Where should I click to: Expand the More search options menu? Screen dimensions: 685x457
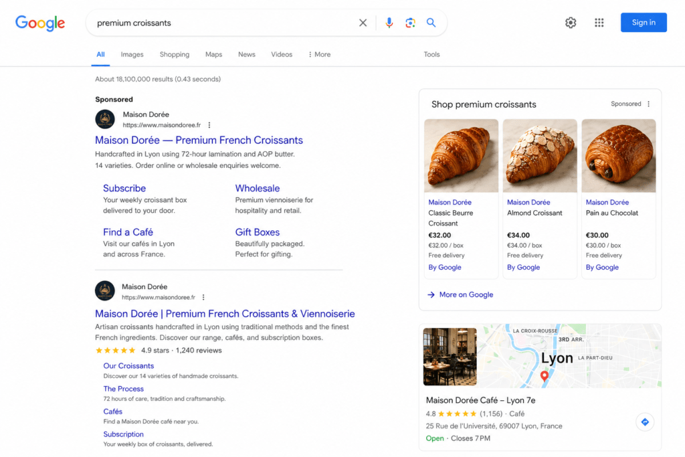[x=319, y=55]
